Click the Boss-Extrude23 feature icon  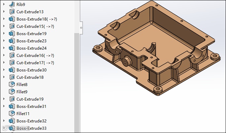coord(12,41)
